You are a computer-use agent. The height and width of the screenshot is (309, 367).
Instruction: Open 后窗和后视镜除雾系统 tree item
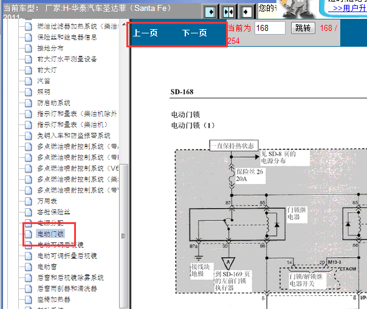(x=70, y=277)
